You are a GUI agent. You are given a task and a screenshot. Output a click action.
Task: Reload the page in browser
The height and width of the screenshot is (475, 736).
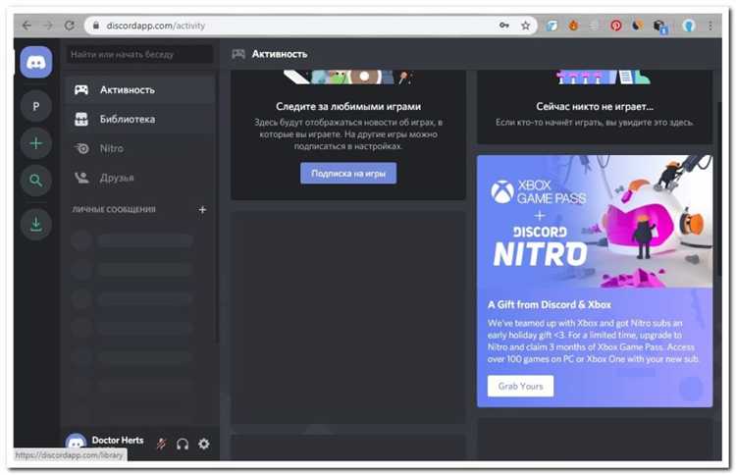pos(69,26)
